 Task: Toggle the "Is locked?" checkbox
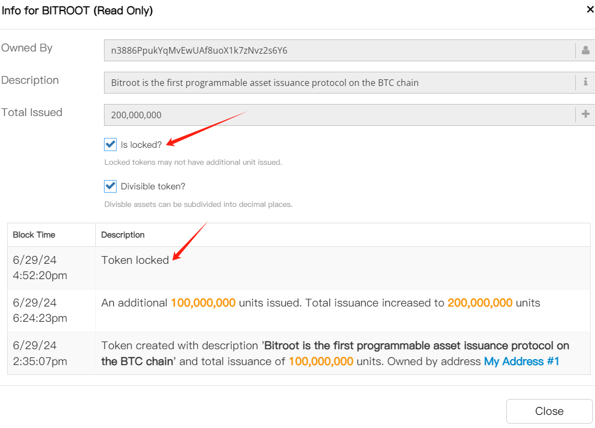111,144
